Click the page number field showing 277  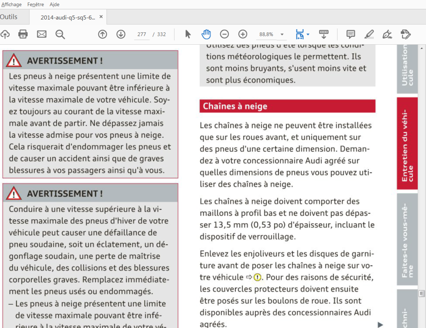[x=142, y=34]
